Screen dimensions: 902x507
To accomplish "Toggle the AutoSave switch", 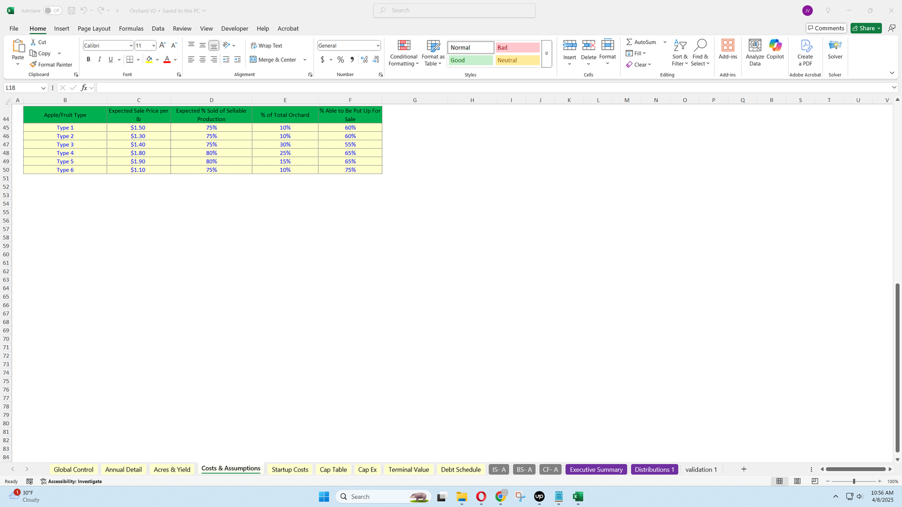I will [x=52, y=11].
